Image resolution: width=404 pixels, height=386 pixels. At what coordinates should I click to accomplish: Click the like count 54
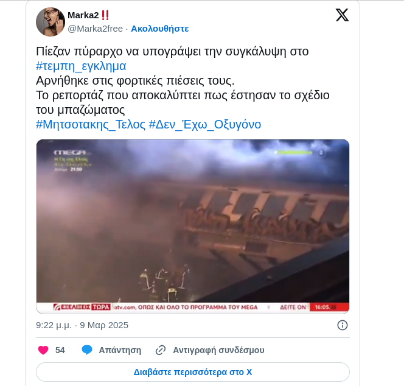pos(60,350)
